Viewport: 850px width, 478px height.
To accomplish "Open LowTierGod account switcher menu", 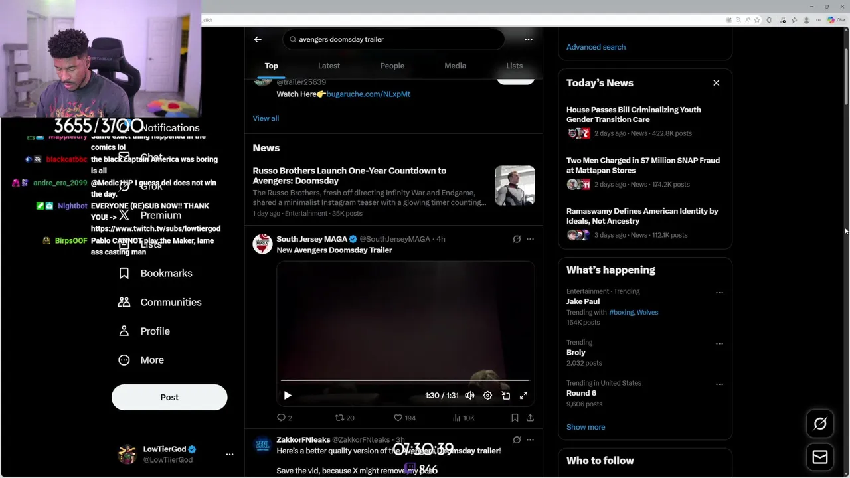I will tap(230, 454).
